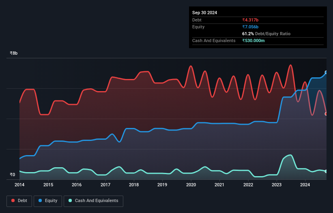Toggle the Debt series legend button
Screen dimensions: 333x213
click(x=19, y=201)
